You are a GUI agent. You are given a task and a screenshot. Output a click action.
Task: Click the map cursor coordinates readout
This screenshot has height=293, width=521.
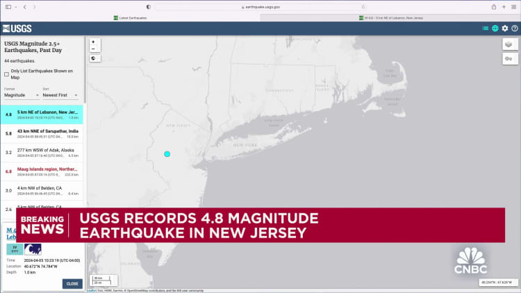tap(497, 283)
